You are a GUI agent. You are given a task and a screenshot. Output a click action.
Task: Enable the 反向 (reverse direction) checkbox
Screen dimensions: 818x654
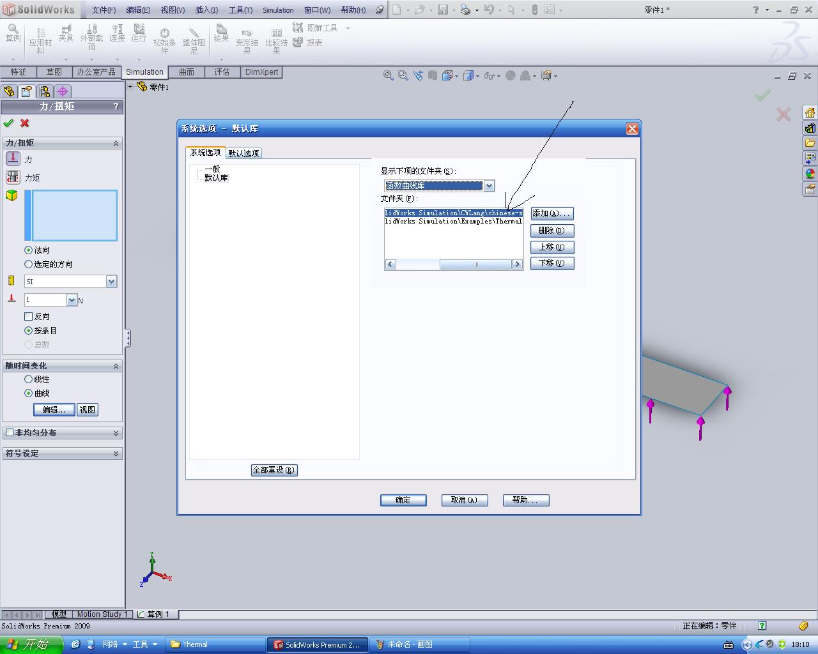28,316
